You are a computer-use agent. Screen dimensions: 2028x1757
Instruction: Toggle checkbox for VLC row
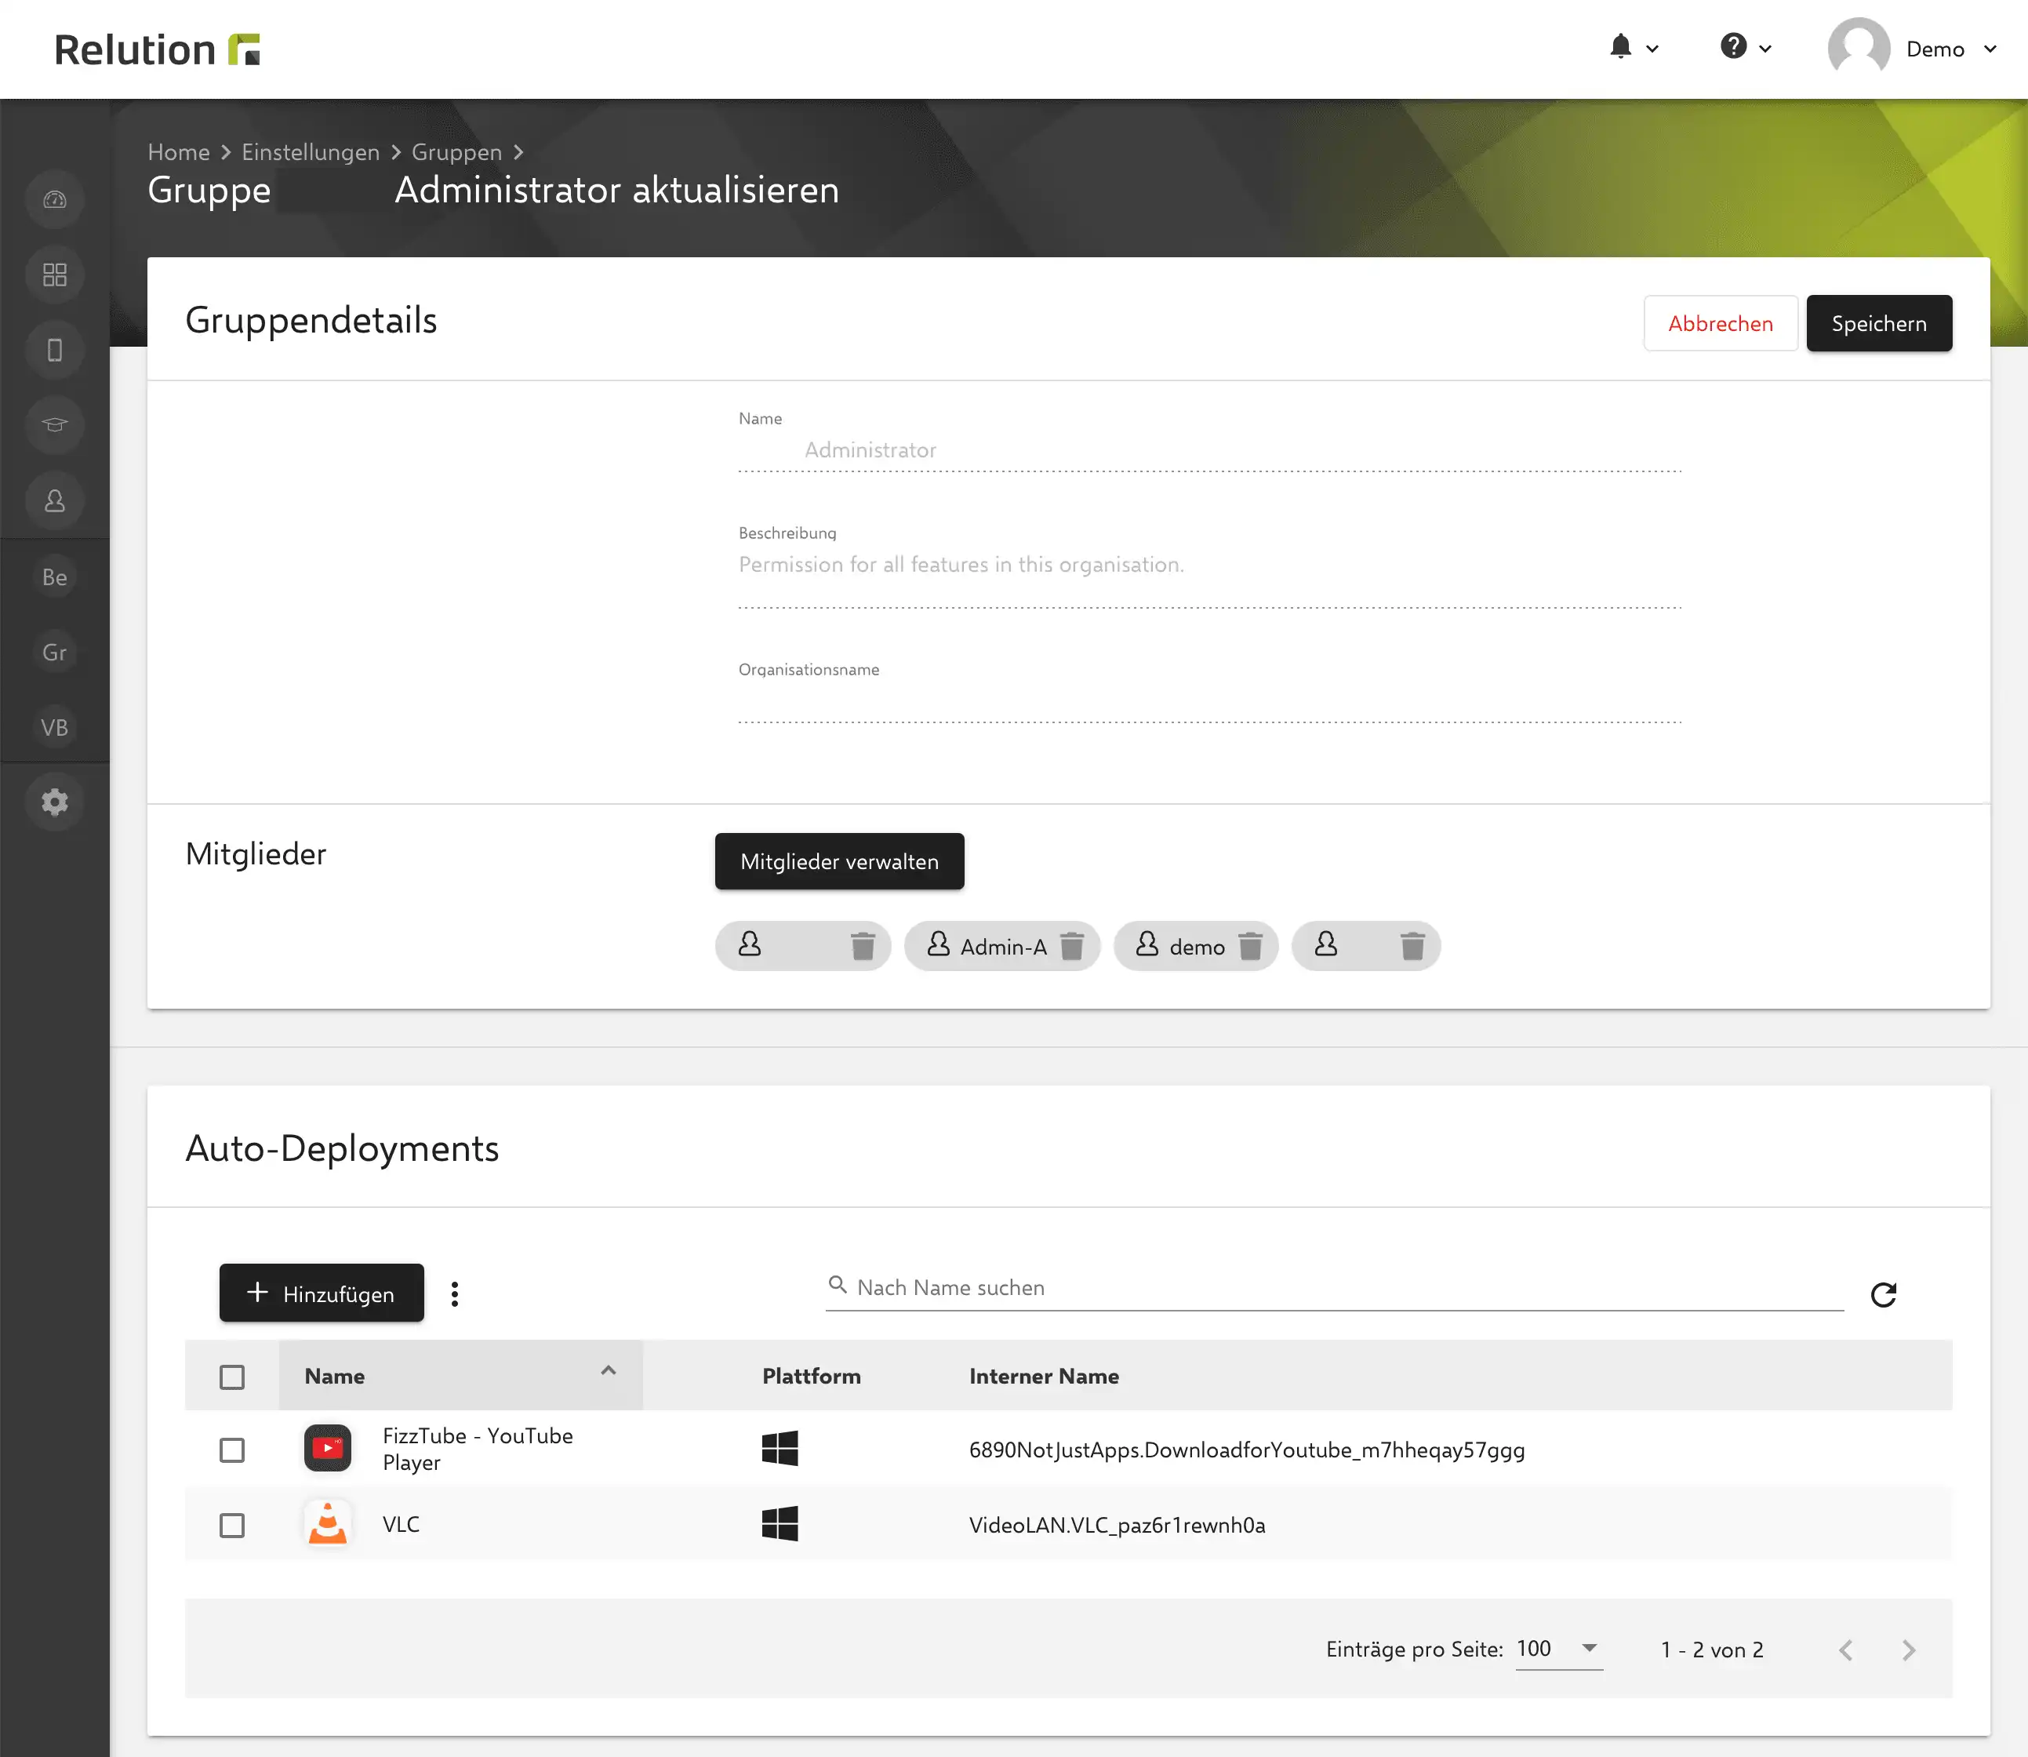click(232, 1526)
